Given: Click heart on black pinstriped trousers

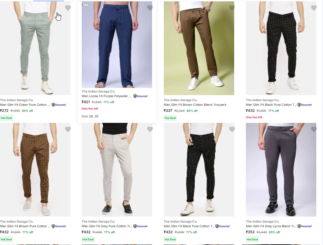Looking at the screenshot, I should [232, 129].
